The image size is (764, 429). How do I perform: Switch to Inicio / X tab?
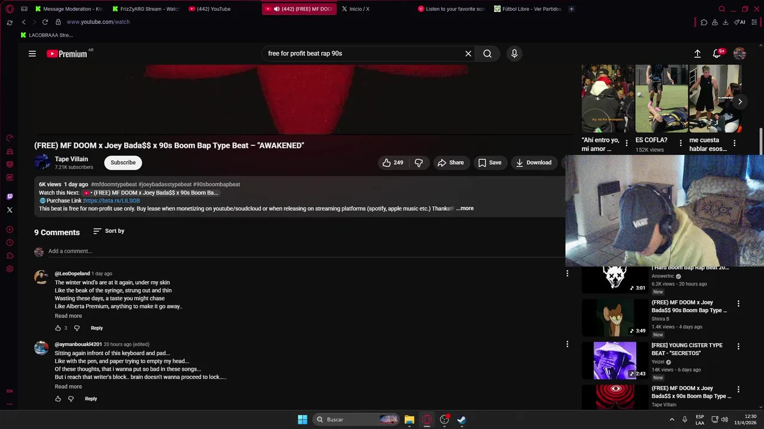point(374,9)
